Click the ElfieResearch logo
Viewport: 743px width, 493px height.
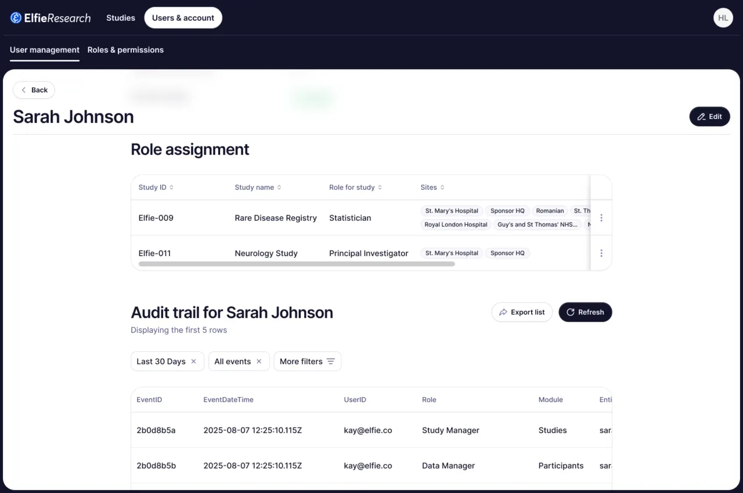[x=51, y=18]
